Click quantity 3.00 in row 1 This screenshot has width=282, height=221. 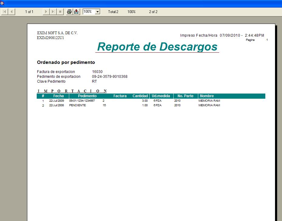coord(145,101)
